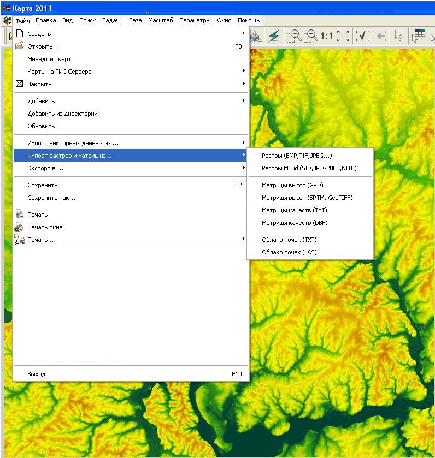This screenshot has height=458, width=435.
Task: Expand the Создать submenu arrow
Action: click(x=244, y=34)
